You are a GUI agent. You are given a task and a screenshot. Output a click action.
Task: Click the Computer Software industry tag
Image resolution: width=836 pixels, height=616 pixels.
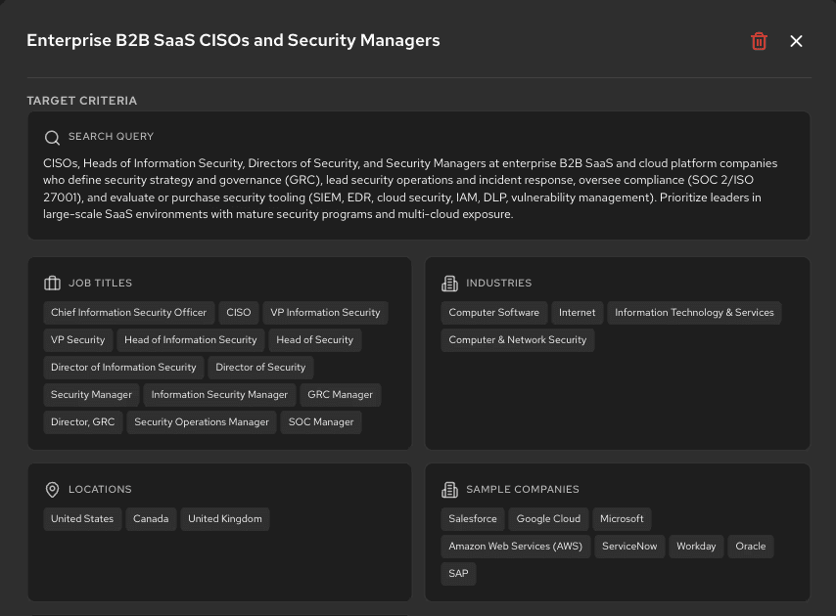coord(493,313)
